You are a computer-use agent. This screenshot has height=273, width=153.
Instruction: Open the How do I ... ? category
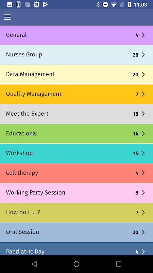(76, 212)
